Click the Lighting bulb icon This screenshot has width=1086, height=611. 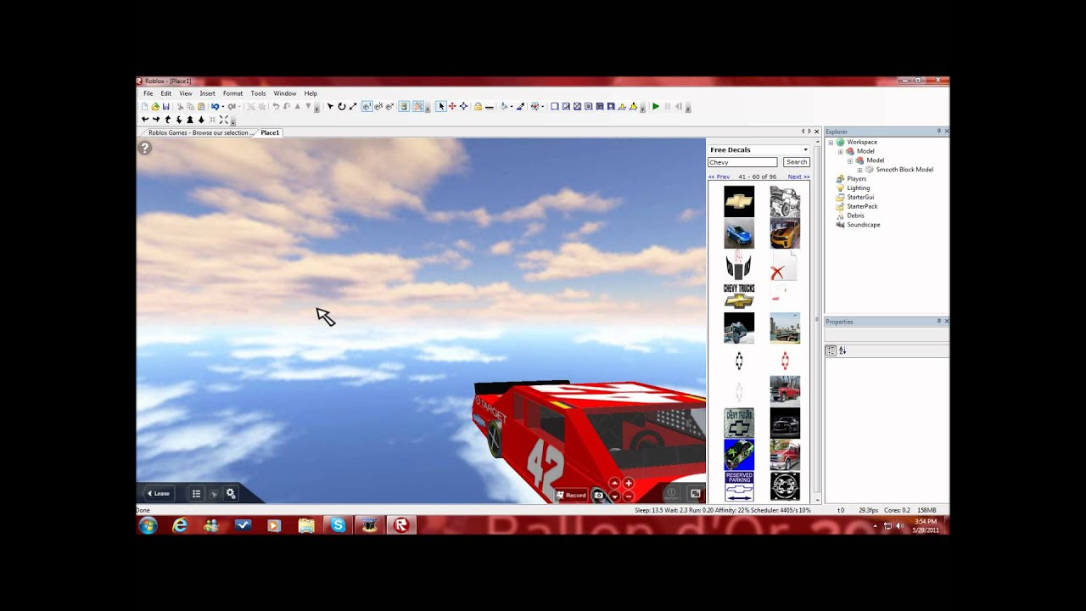point(840,188)
